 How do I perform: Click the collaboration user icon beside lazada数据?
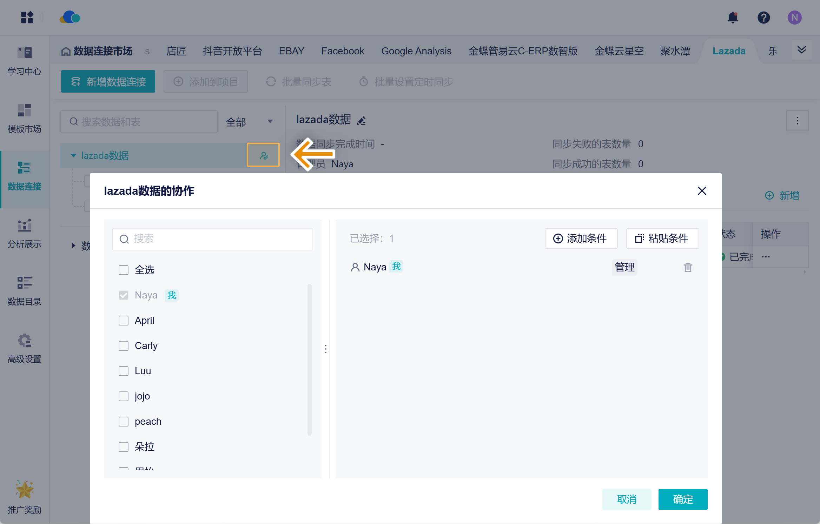point(263,155)
